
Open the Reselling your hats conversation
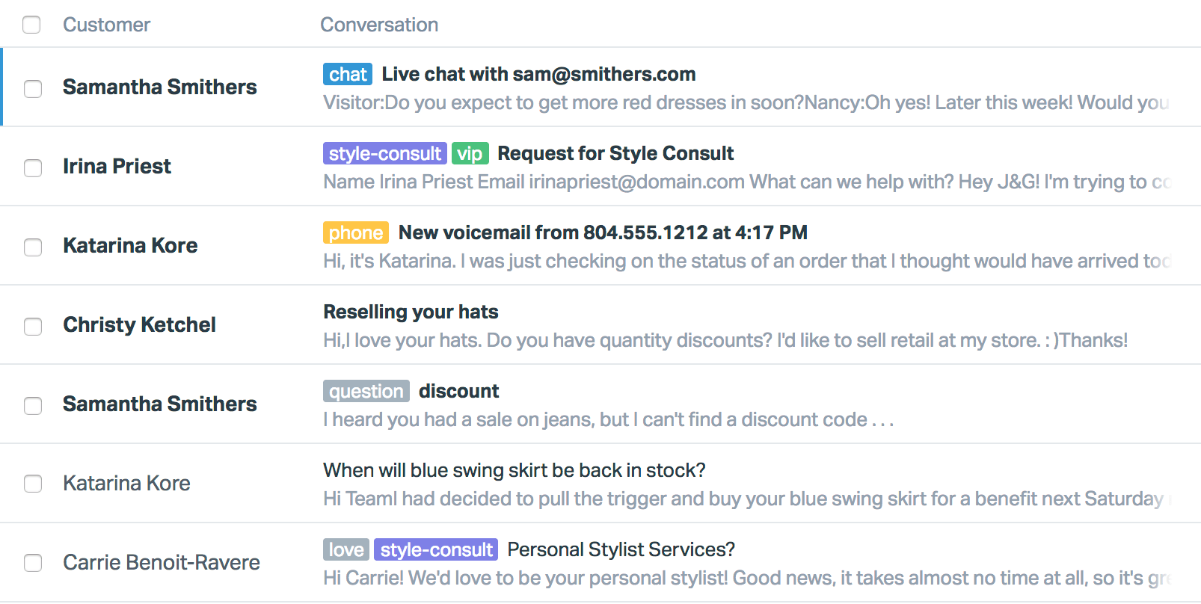411,312
